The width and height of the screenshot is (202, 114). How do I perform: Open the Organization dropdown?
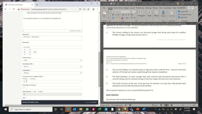52,73
